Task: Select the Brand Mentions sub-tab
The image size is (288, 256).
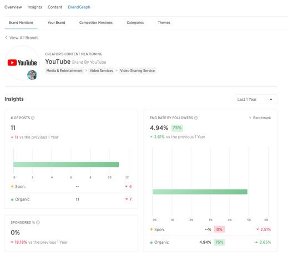Action: point(21,23)
